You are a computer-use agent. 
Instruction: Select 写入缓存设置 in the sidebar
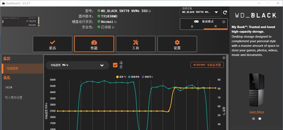coord(14,97)
